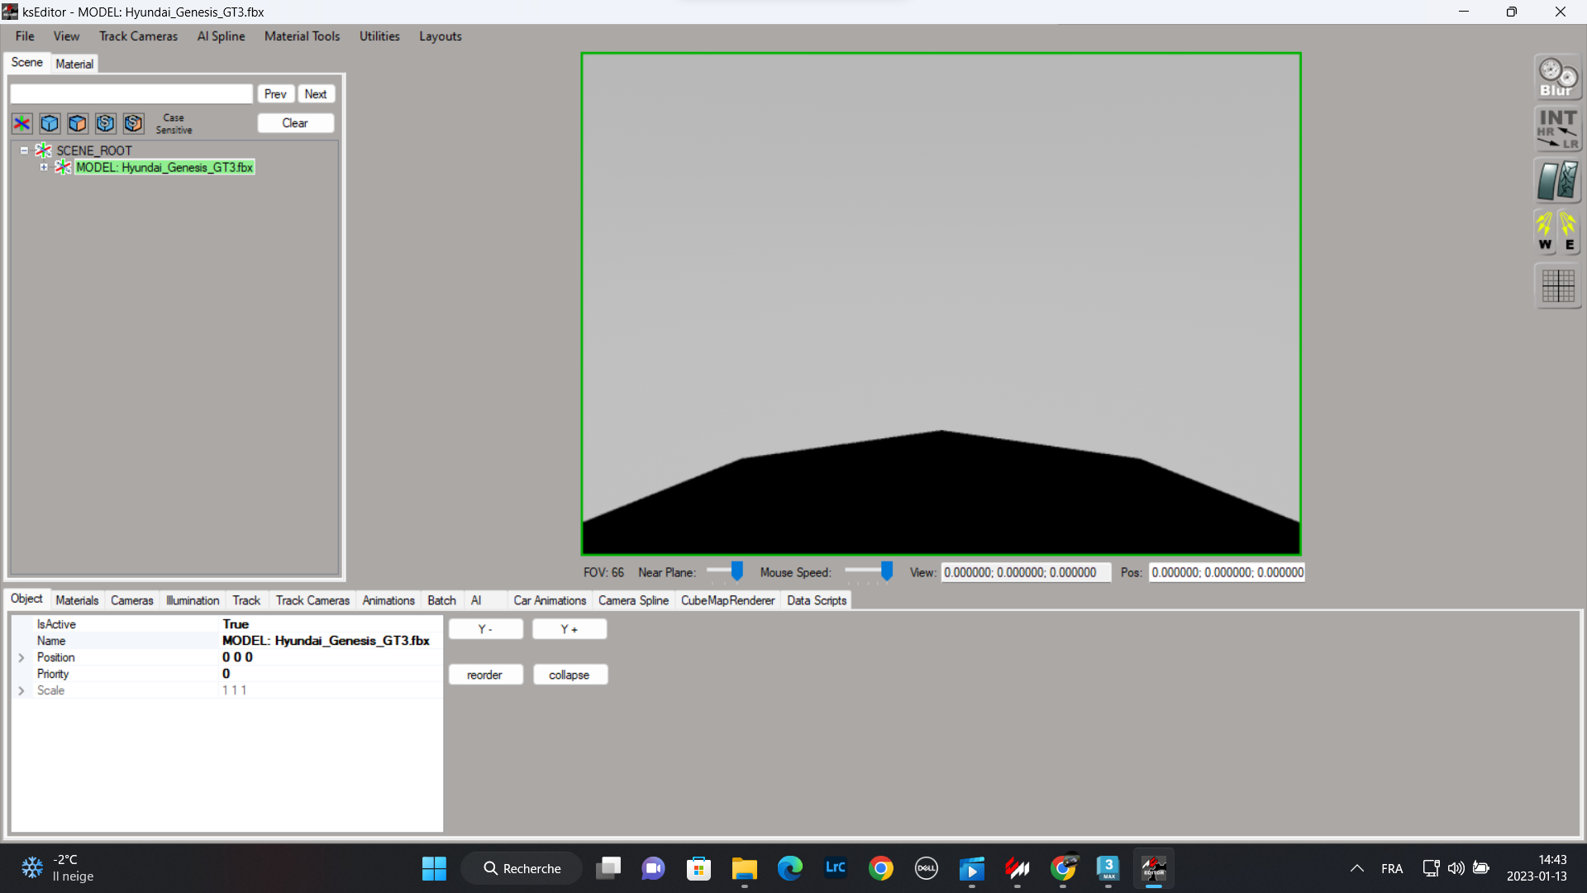Click the AI Spline menu
Viewport: 1587px width, 893px height.
click(x=219, y=36)
